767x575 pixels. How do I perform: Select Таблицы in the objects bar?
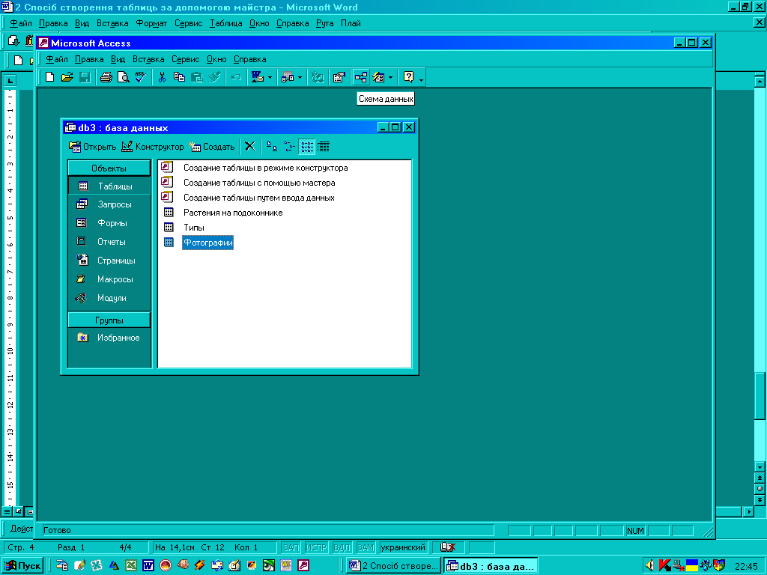pos(109,186)
